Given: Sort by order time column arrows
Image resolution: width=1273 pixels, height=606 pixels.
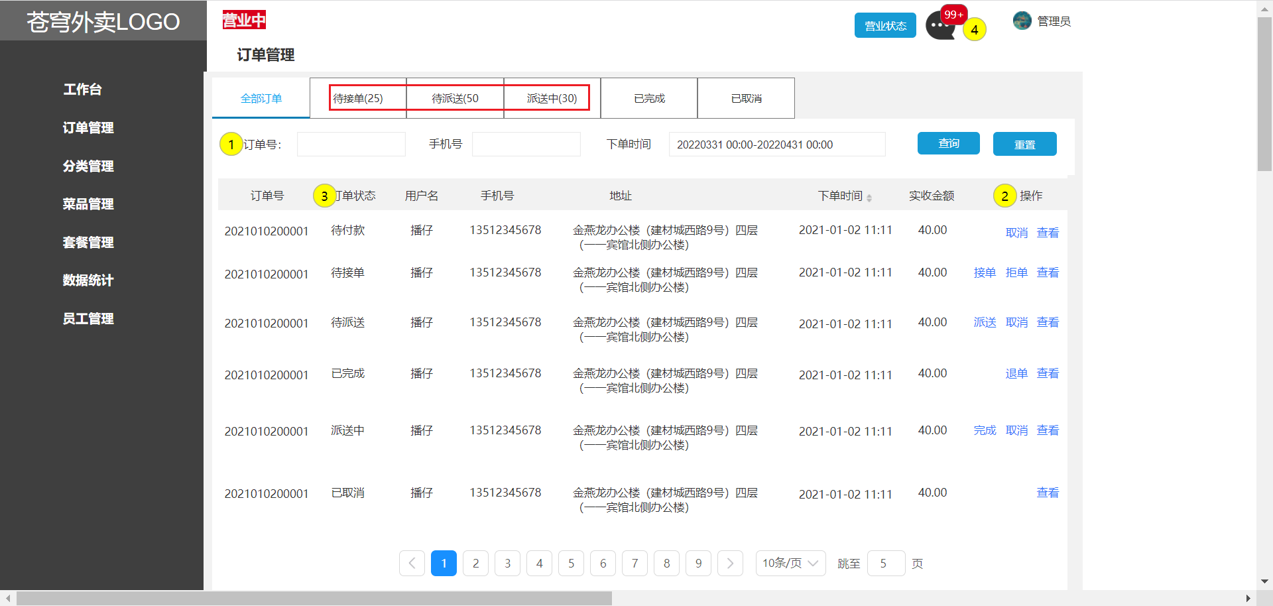Looking at the screenshot, I should [869, 198].
